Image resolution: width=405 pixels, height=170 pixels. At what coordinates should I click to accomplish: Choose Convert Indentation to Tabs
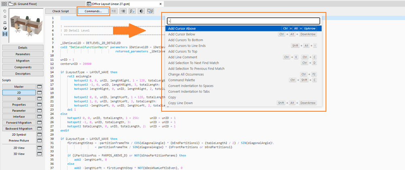click(x=243, y=91)
